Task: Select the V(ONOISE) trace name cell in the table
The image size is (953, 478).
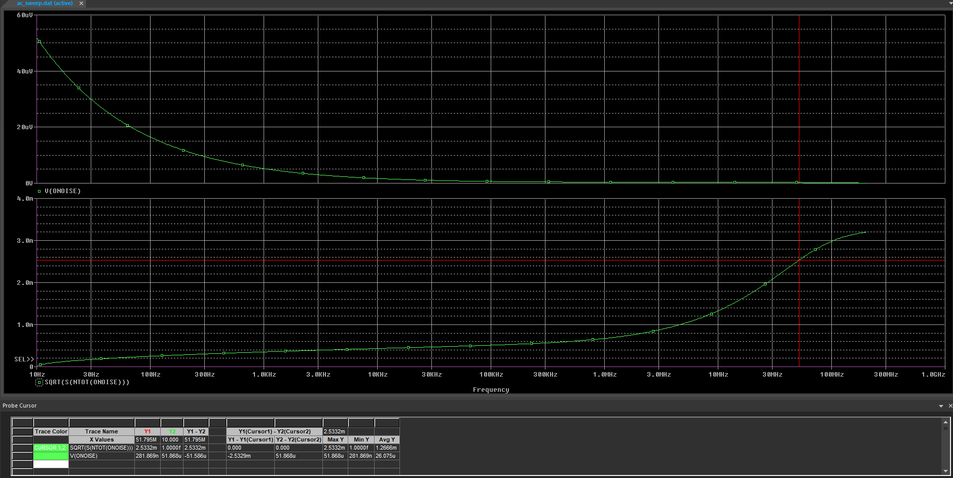Action: [101, 456]
